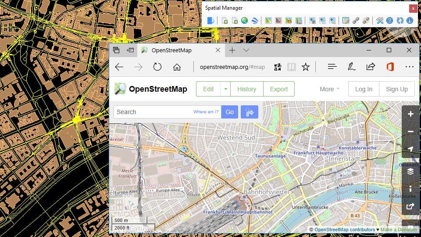Click the Add notes pen icon
This screenshot has height=237, width=421.
tap(351, 67)
